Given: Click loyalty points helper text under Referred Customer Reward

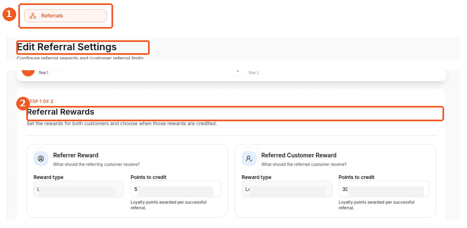Looking at the screenshot, I should pyautogui.click(x=376, y=205).
